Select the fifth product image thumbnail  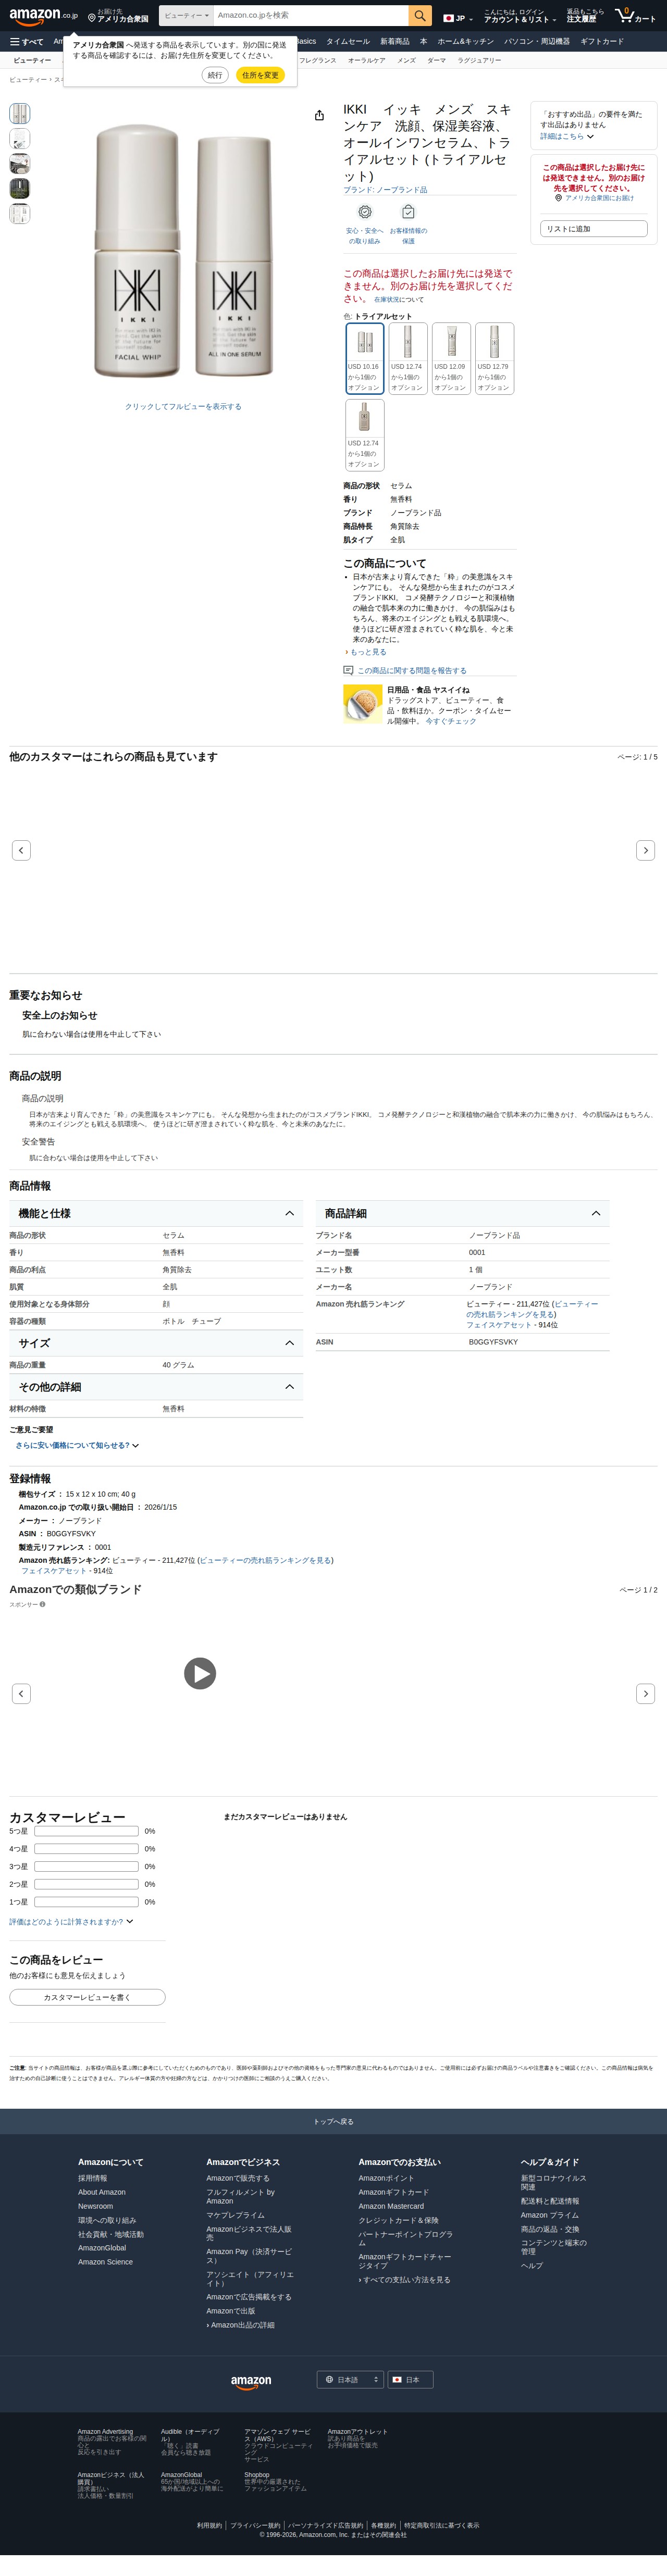[x=19, y=213]
